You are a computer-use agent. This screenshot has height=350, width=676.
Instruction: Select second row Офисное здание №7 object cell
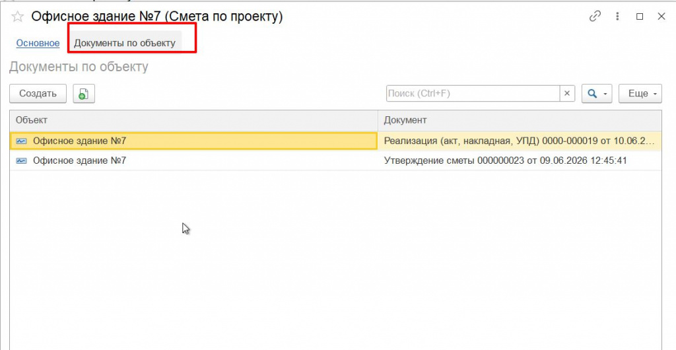193,160
